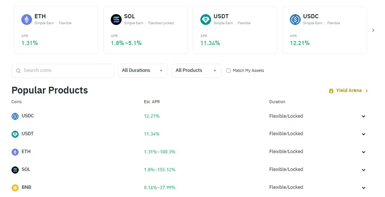Open the USDT Simple Earn card

pos(235,30)
